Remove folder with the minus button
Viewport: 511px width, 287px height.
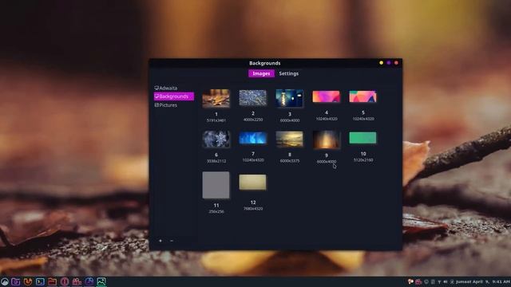point(172,241)
